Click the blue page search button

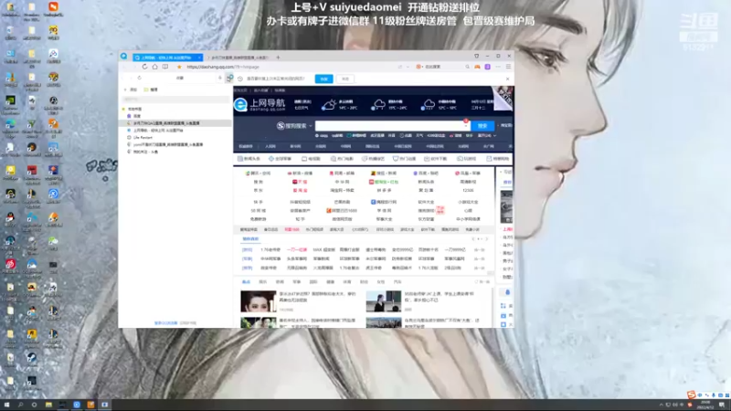coord(482,126)
